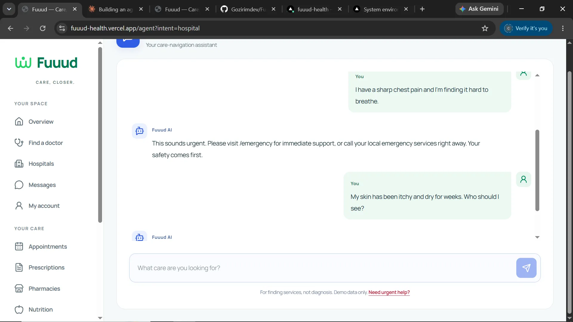Image resolution: width=573 pixels, height=322 pixels.
Task: Go back to previous page
Action: tap(10, 28)
